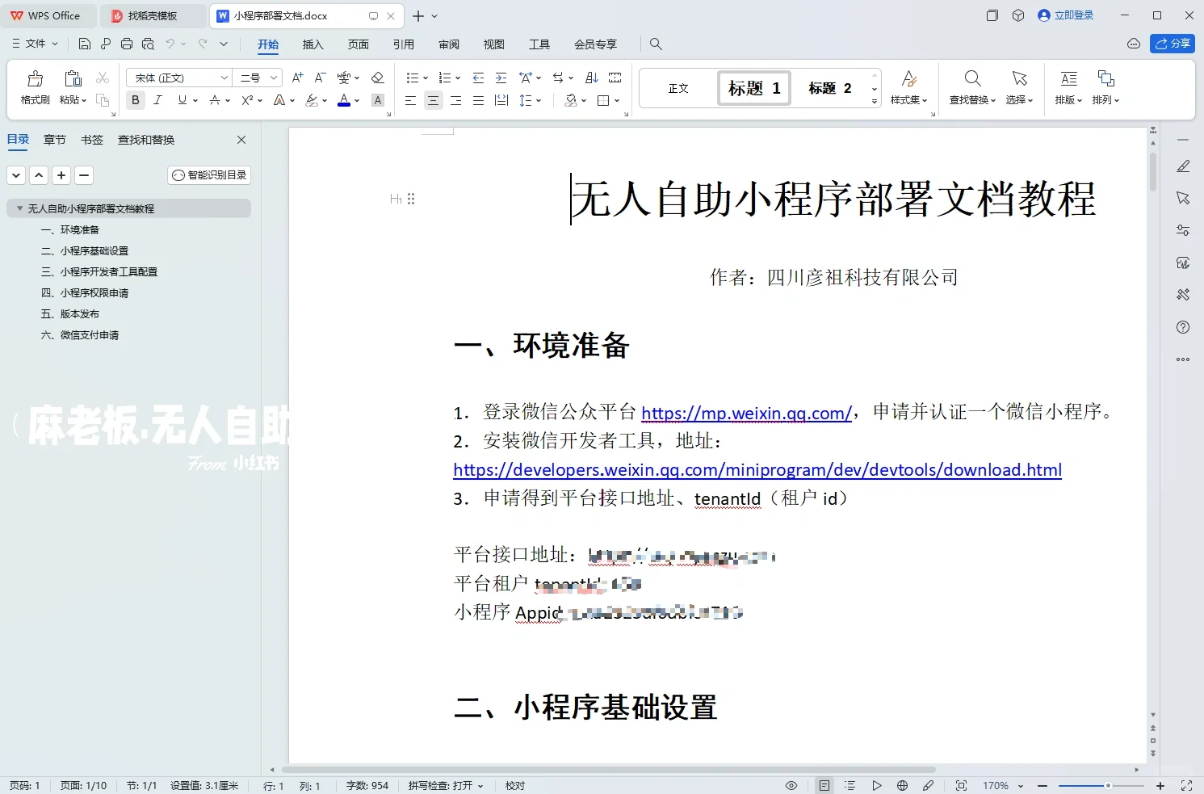Increase the font size with A+ icon
Viewport: 1204px width, 794px height.
296,77
